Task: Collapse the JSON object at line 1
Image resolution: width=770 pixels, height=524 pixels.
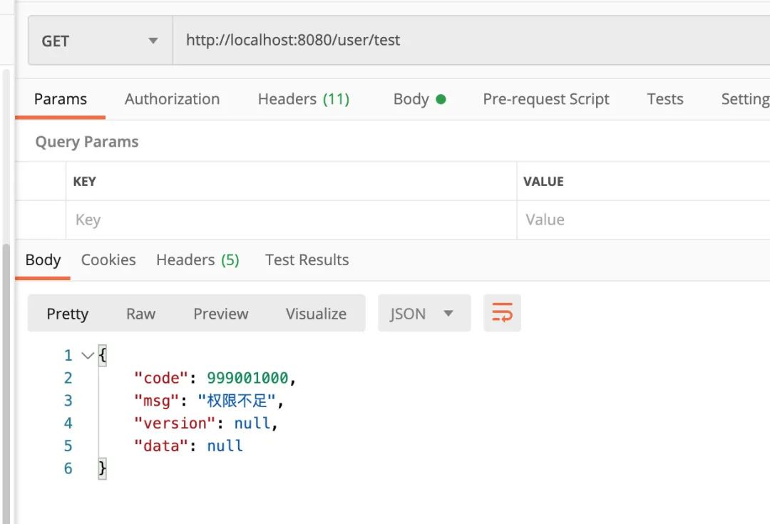Action: (x=88, y=355)
